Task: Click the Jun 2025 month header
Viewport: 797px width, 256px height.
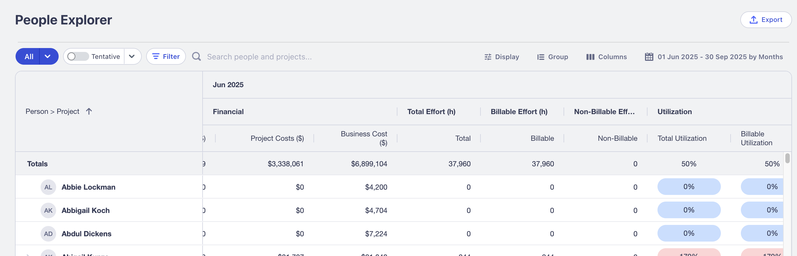Action: [x=228, y=85]
